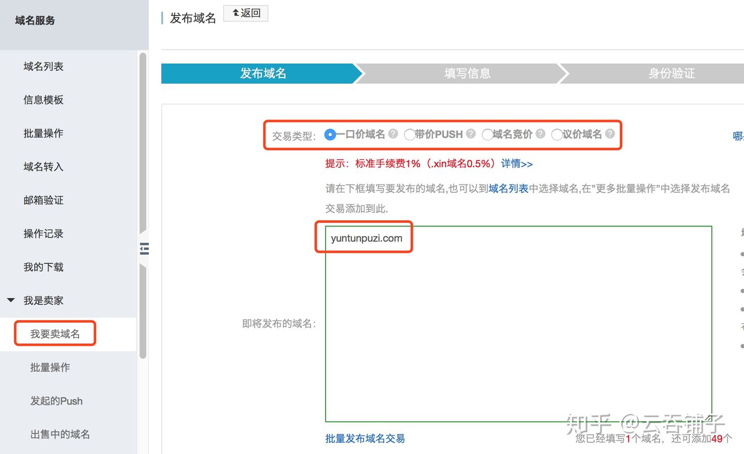Screen dimensions: 744x454
Task: Open 操作记录 in the sidebar
Action: click(43, 233)
